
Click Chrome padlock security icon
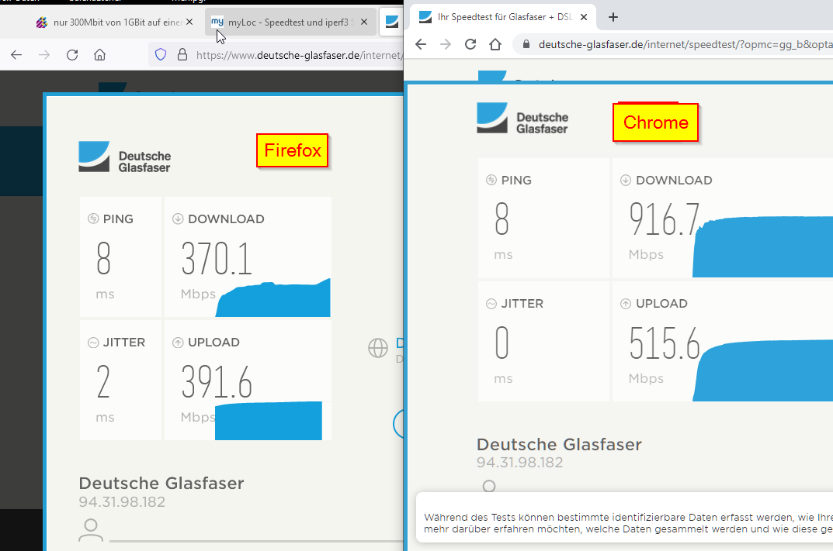pyautogui.click(x=526, y=44)
